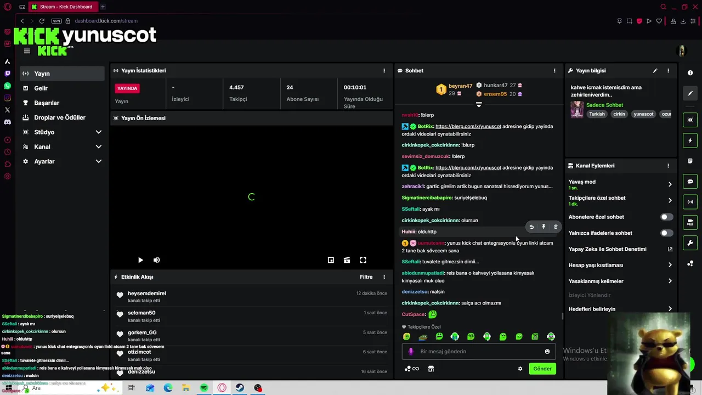Image resolution: width=702 pixels, height=395 pixels.
Task: Enable Yalnızca ifadelerle sohbet toggle
Action: point(666,233)
